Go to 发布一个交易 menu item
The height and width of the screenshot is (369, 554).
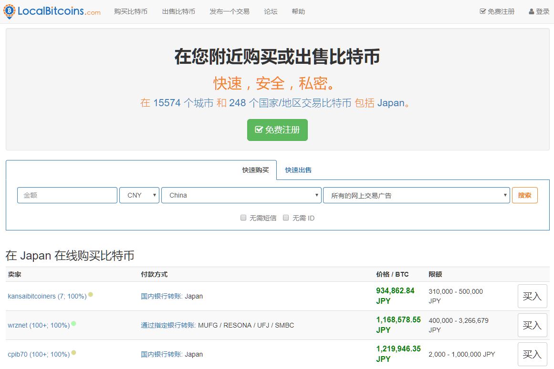pos(230,11)
